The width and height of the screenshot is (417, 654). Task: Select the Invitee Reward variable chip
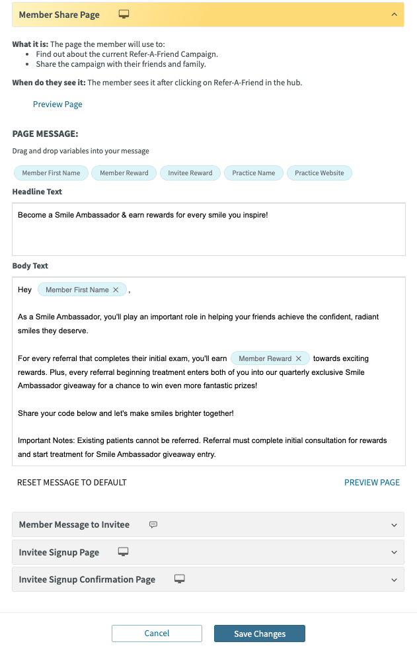pyautogui.click(x=190, y=173)
